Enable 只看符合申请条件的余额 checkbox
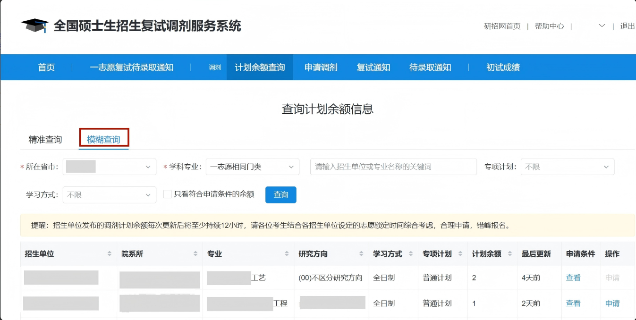Screen dimensions: 636x320 coord(168,194)
